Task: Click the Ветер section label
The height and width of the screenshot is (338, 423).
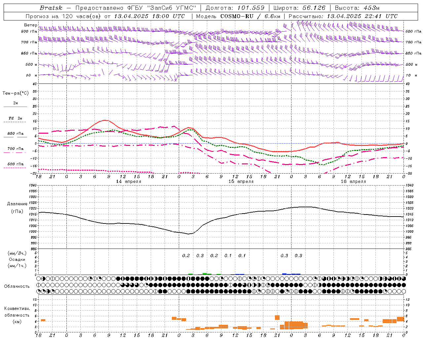Action: (x=30, y=25)
